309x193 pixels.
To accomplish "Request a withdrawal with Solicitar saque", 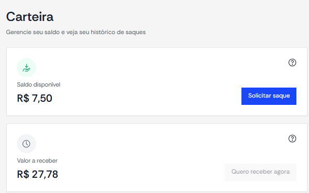I will tap(269, 96).
